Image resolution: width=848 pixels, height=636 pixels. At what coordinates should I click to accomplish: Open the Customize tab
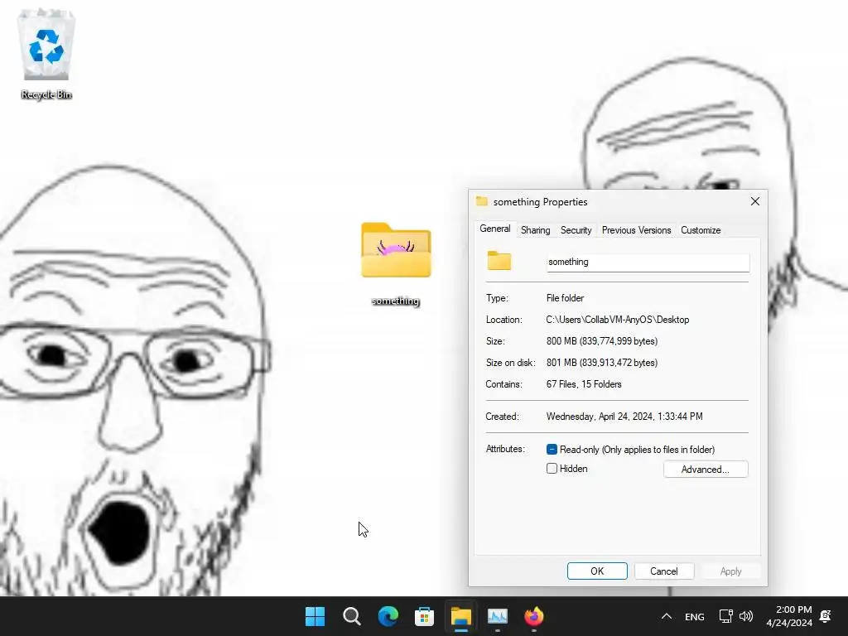pos(701,230)
